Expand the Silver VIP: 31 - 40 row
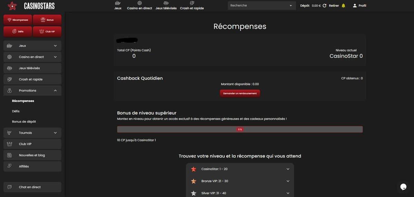This screenshot has height=197, width=414. [240, 193]
